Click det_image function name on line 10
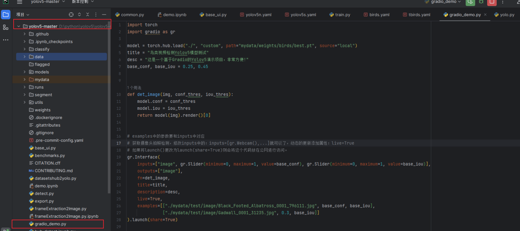 pyautogui.click(x=149, y=94)
